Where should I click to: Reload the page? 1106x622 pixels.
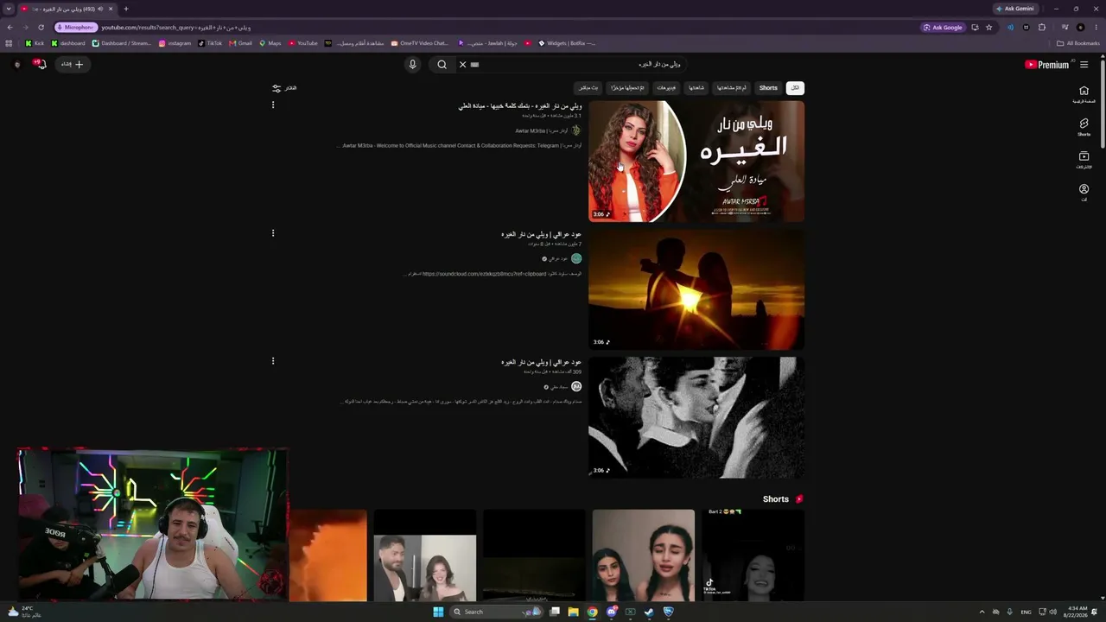(x=41, y=28)
